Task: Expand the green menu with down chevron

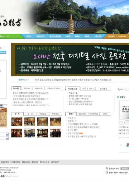Action: click(x=4, y=36)
